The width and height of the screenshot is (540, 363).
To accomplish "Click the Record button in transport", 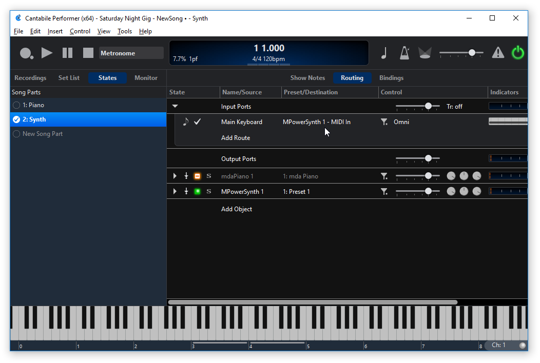I will (x=26, y=53).
